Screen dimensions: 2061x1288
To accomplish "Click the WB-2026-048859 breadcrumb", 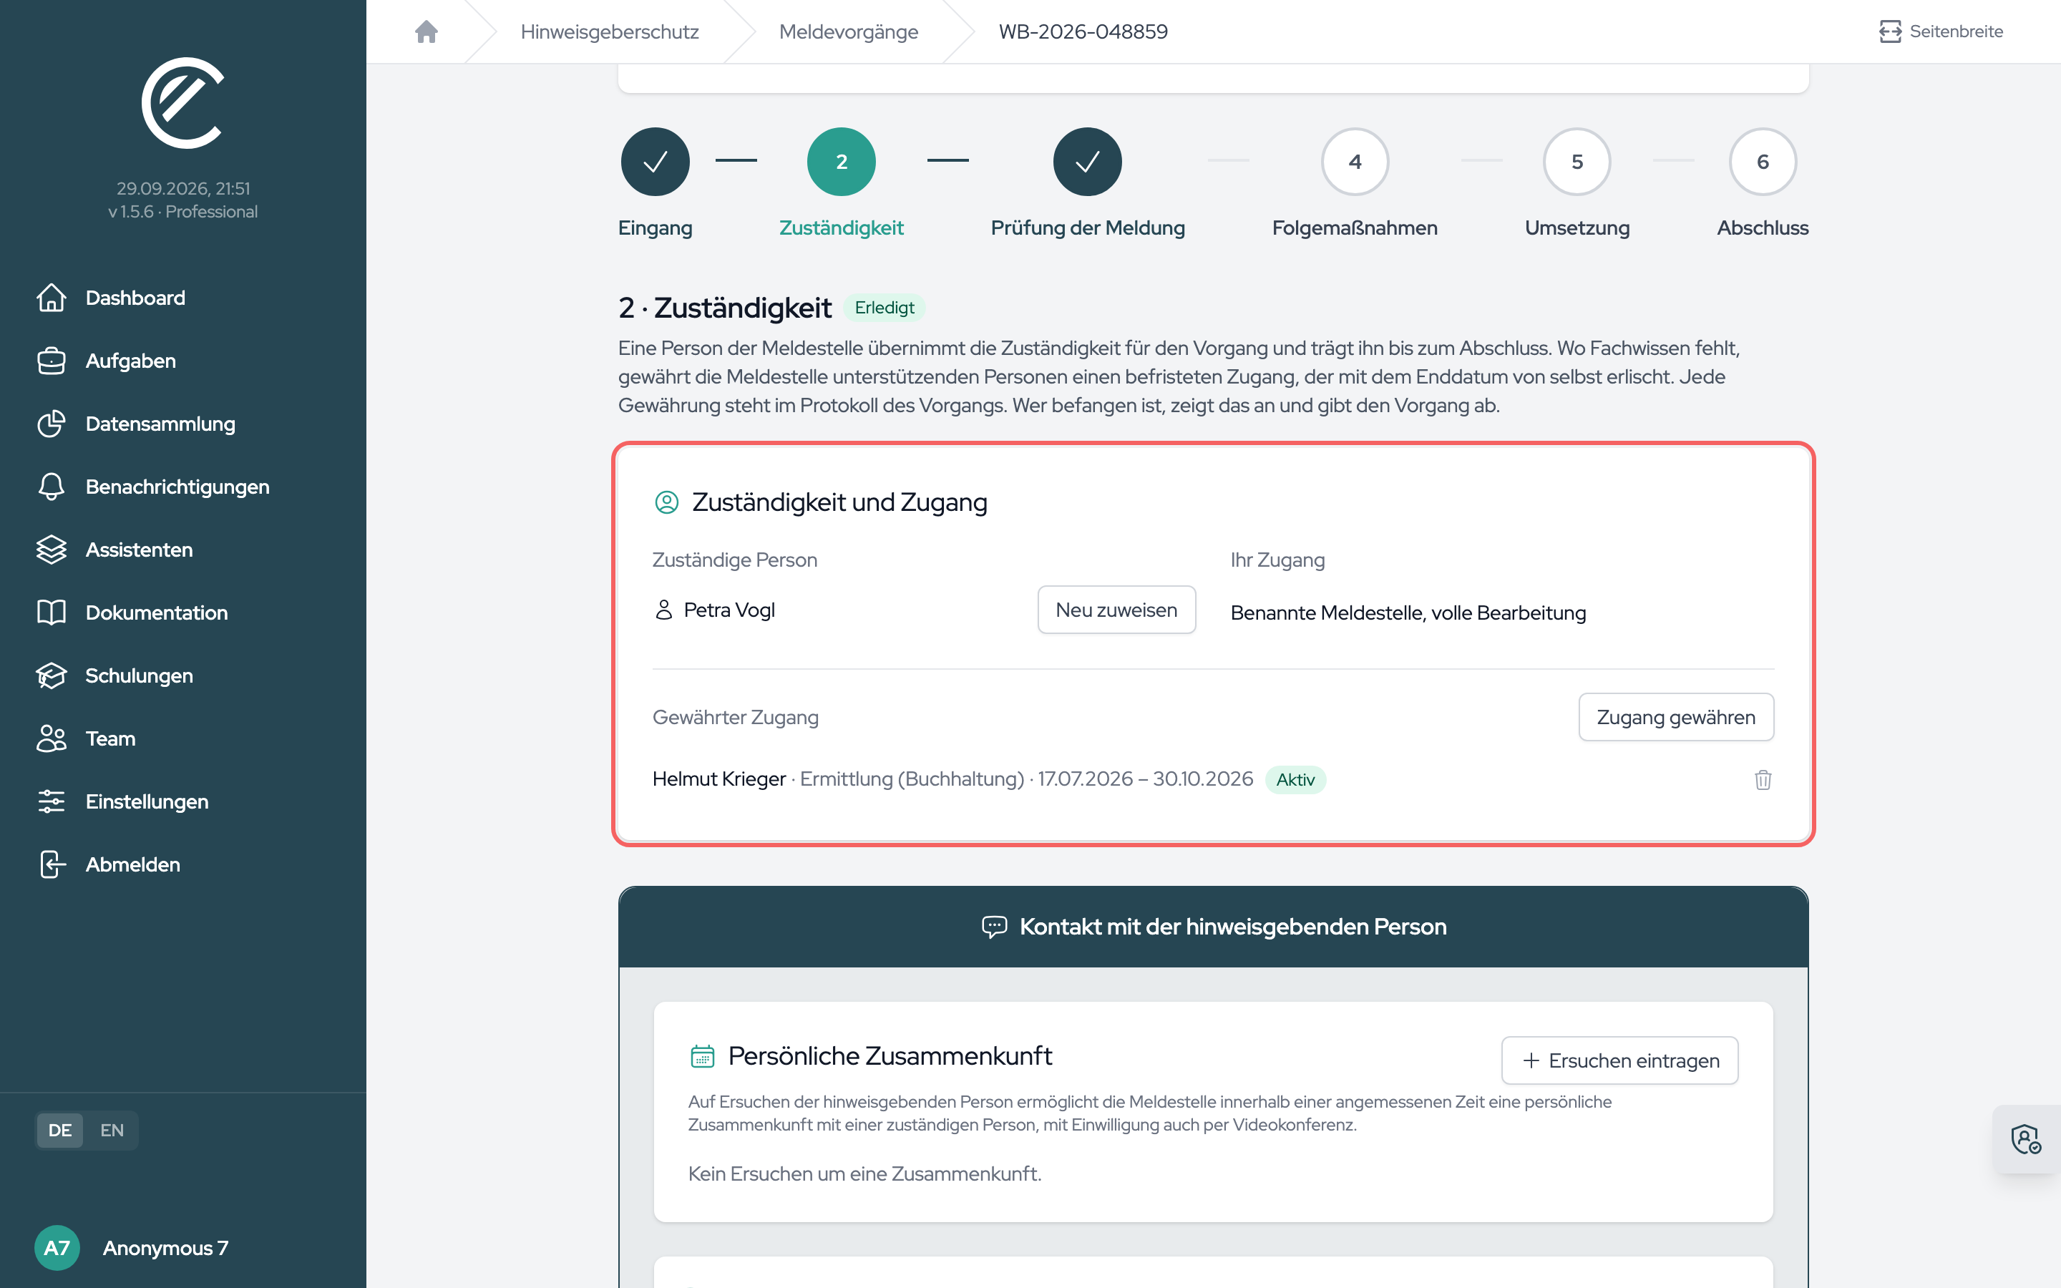I will (1083, 31).
